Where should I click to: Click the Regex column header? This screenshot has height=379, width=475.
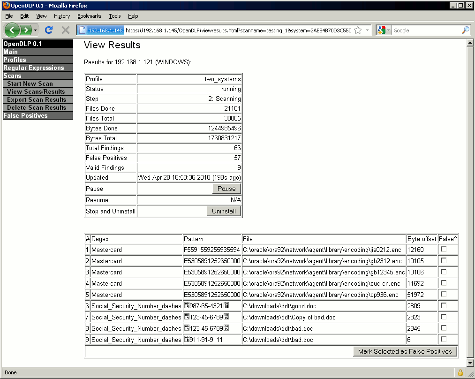point(100,239)
